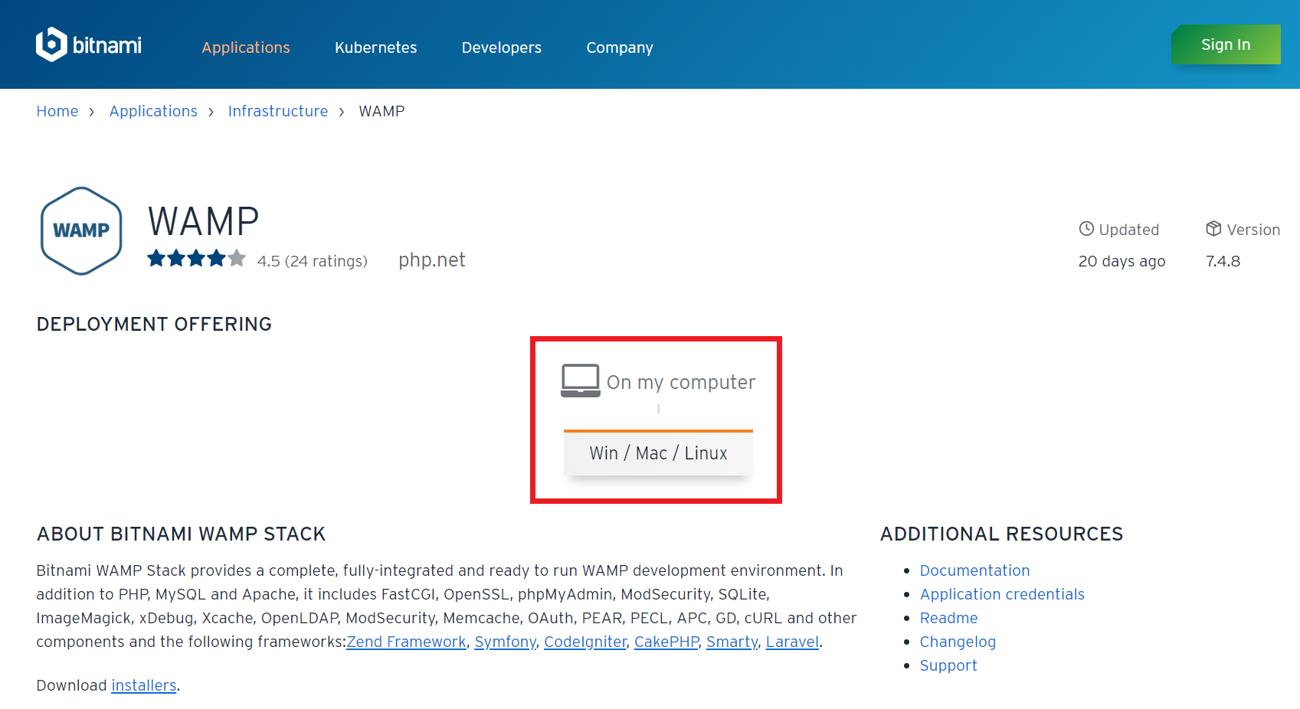Click the star rating icons
The image size is (1300, 709).
[x=196, y=259]
